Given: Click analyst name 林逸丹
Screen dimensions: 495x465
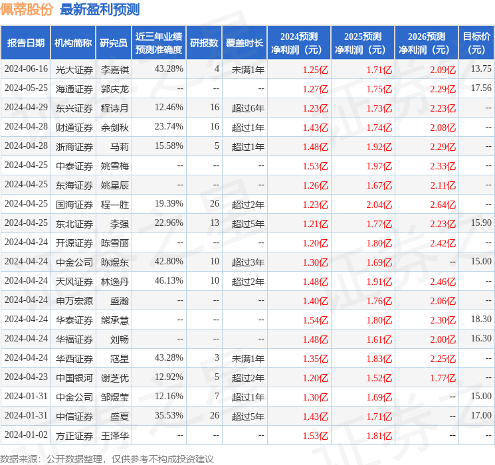Looking at the screenshot, I should tap(115, 281).
